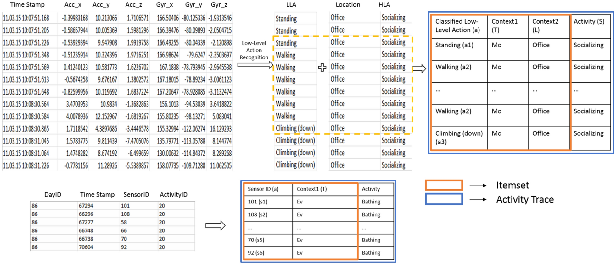Viewport: 616px width, 265px height.
Task: Click the HLA column header
Action: coord(384,5)
